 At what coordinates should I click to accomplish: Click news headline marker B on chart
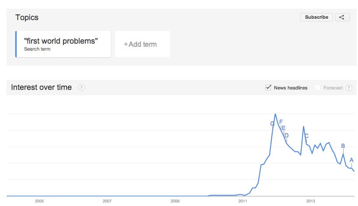(343, 146)
